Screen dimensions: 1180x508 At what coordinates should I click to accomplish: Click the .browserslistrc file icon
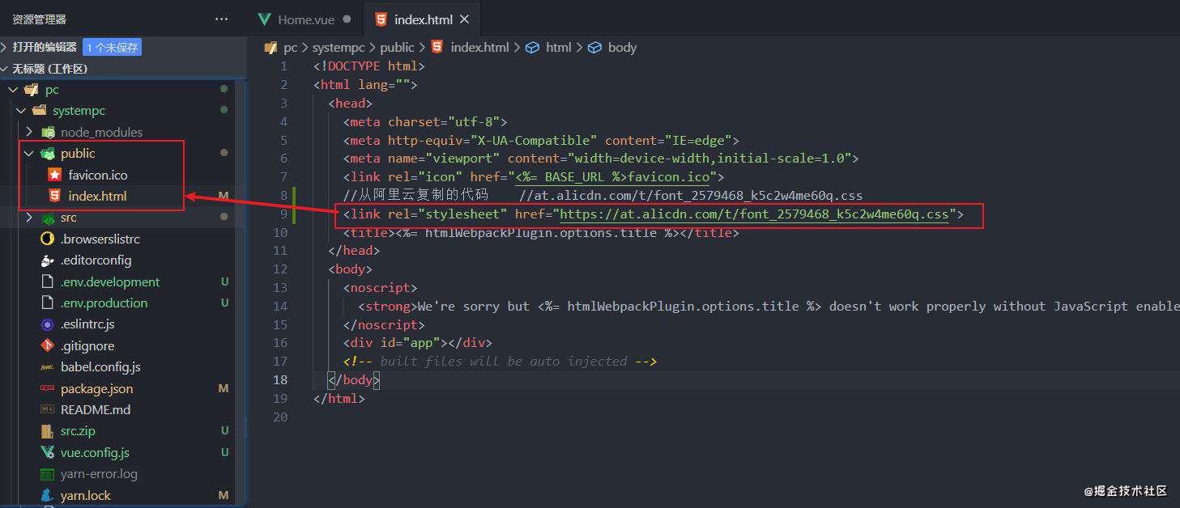click(x=47, y=239)
